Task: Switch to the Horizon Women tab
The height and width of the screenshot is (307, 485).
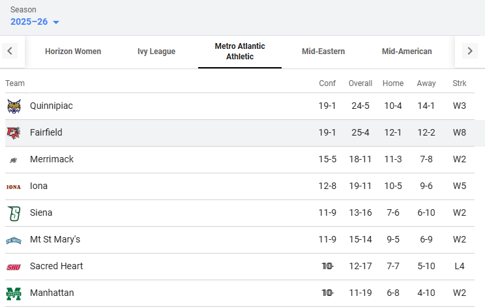Action: 73,51
